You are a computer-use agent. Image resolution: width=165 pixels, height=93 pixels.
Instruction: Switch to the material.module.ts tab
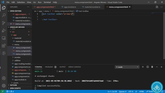point(92,7)
